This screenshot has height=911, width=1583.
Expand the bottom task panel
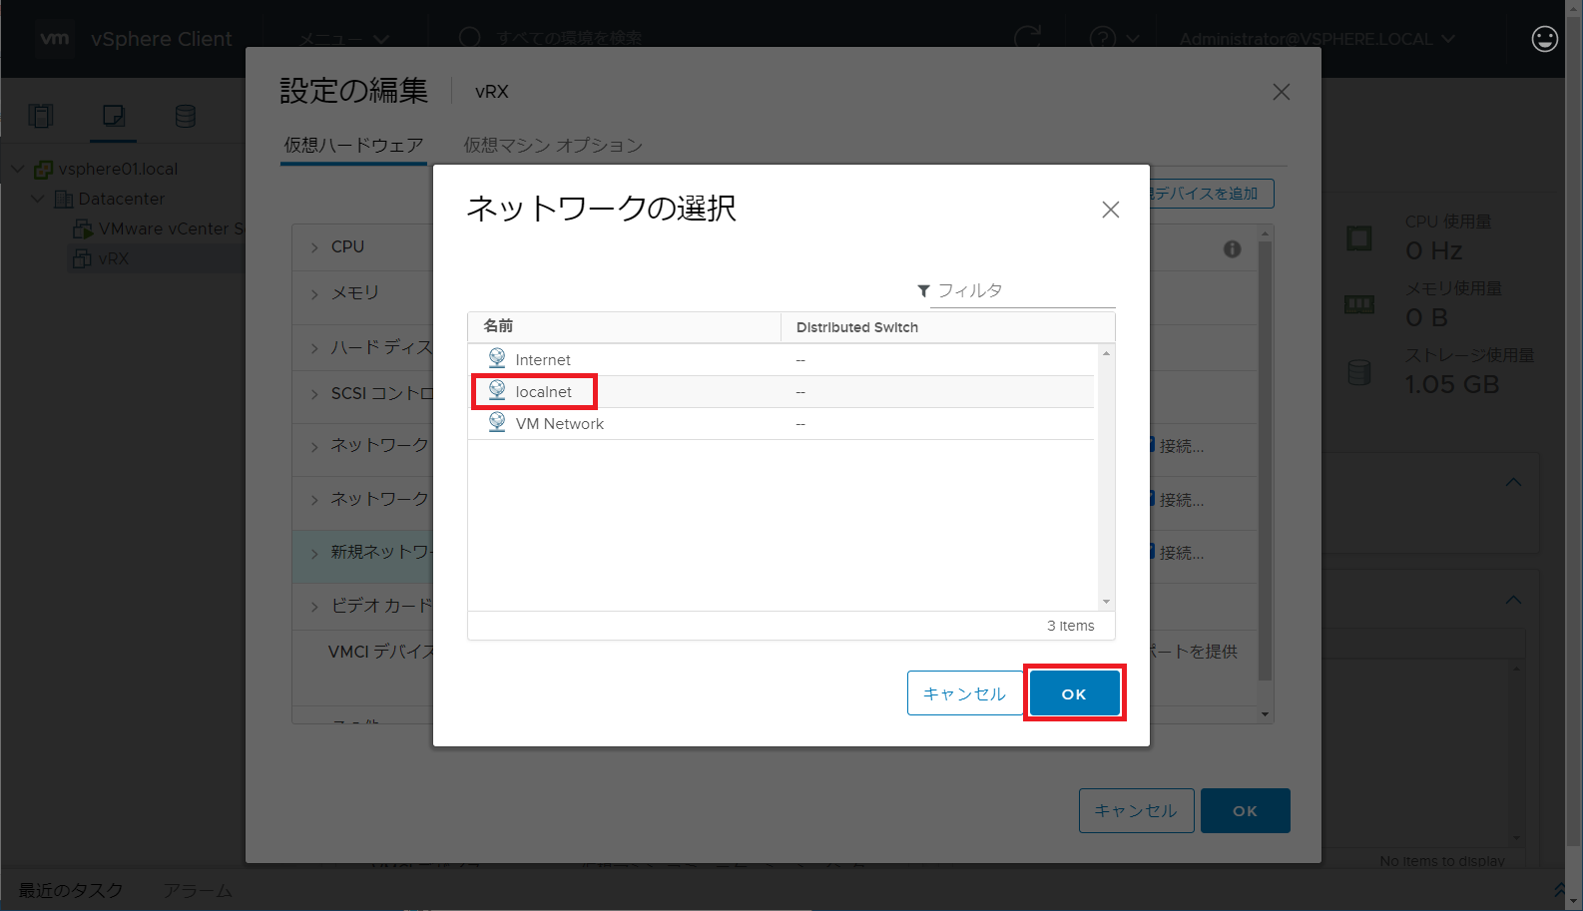pos(1559,889)
